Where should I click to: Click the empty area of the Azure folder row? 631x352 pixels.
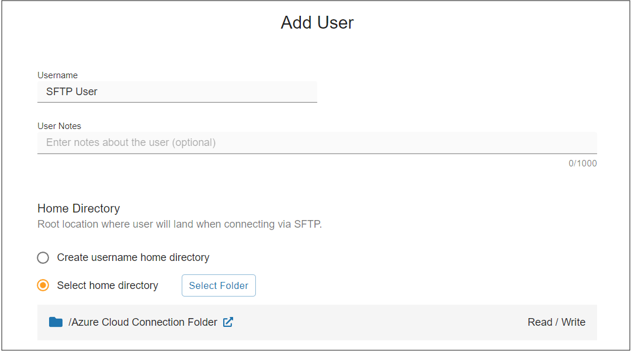378,322
